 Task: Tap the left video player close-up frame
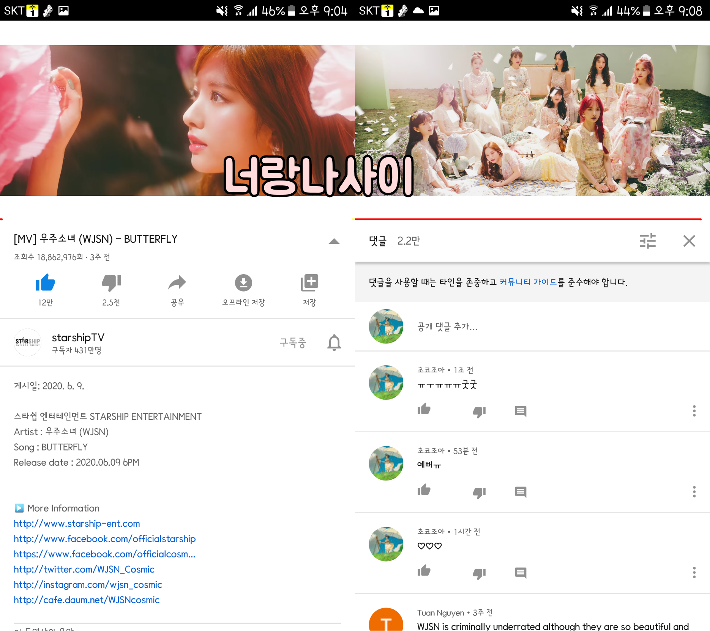click(x=177, y=121)
